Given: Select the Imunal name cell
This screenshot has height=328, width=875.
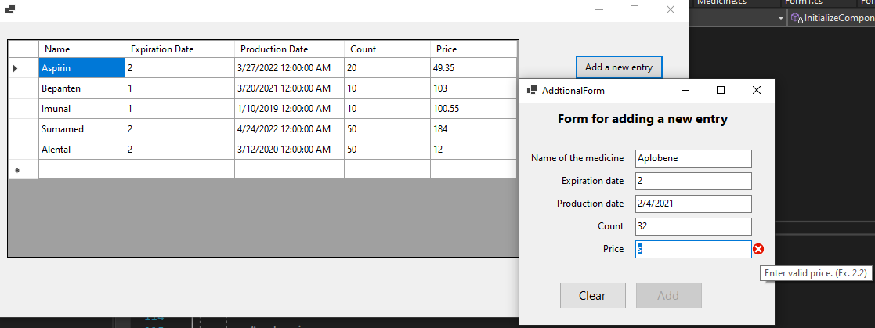Looking at the screenshot, I should 82,109.
